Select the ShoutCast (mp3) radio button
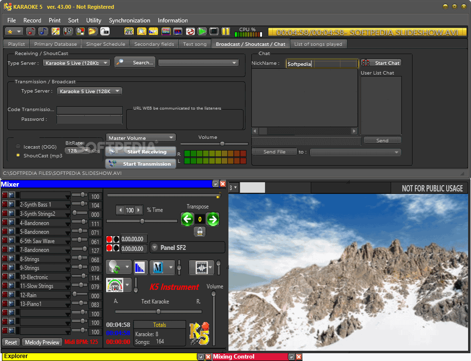471x361 pixels. click(18, 155)
